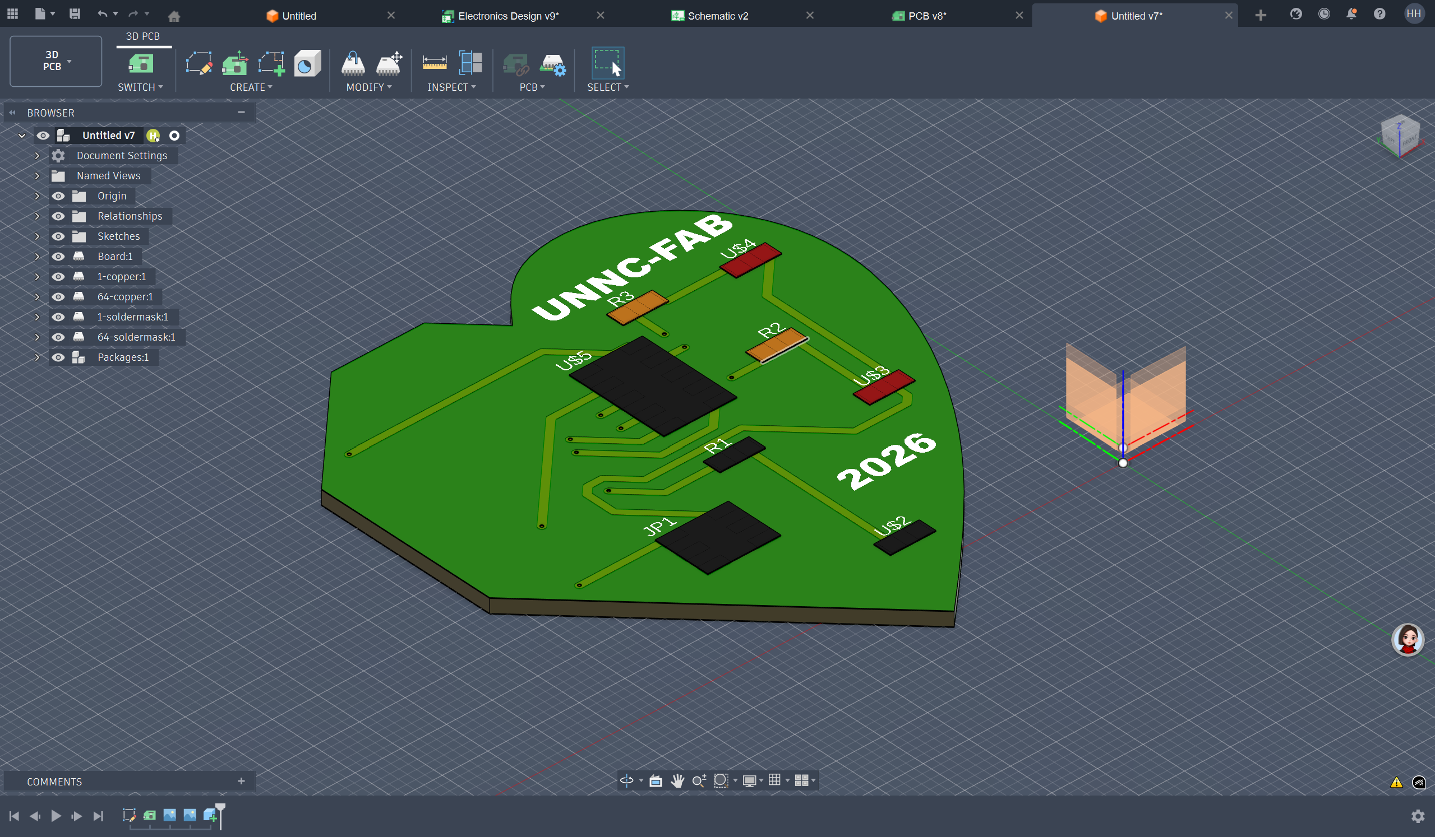Image resolution: width=1435 pixels, height=837 pixels.
Task: Hide the Packages:1 item
Action: (58, 357)
